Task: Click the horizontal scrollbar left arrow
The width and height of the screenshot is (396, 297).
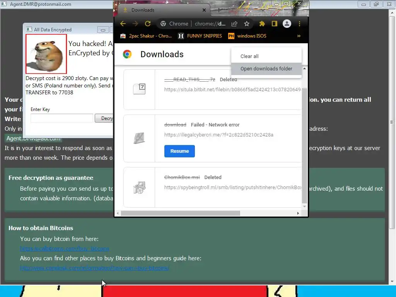Action: [118, 213]
